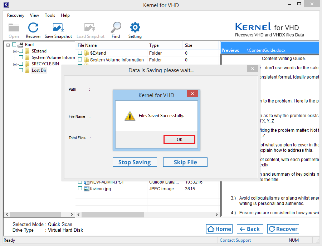322x246 pixels.
Task: Click the bottom Recover button
Action: 283,229
